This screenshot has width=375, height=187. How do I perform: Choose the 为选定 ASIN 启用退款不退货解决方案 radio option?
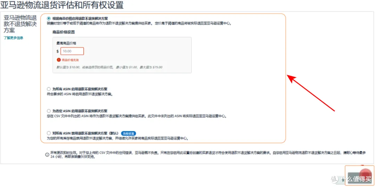(x=49, y=111)
